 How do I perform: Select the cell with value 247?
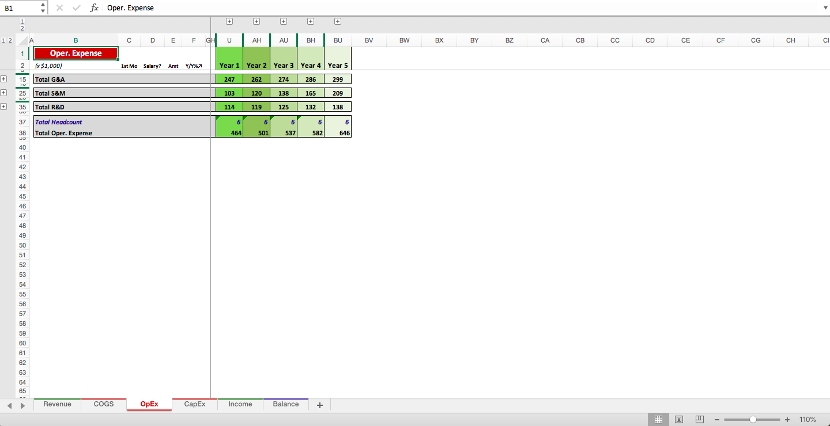[229, 79]
